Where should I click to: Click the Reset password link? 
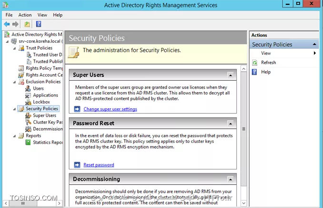pos(99,165)
